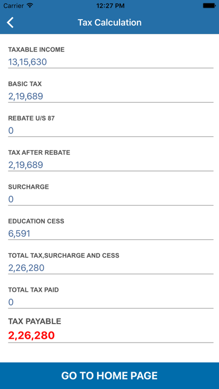Tap the red Tax Payable amount

tap(31, 335)
